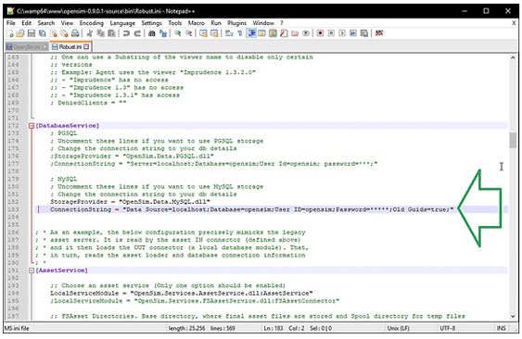Viewport: 522px width, 339px height.
Task: Save the current file with the Save icon
Action: point(32,33)
